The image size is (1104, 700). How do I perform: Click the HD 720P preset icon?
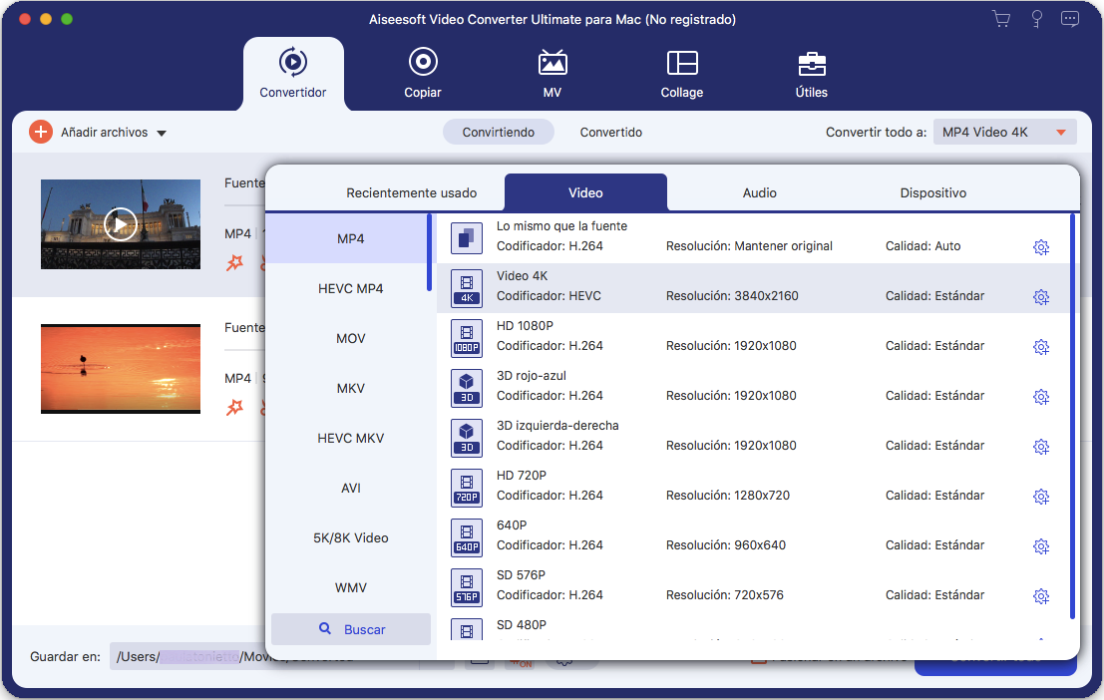point(466,488)
